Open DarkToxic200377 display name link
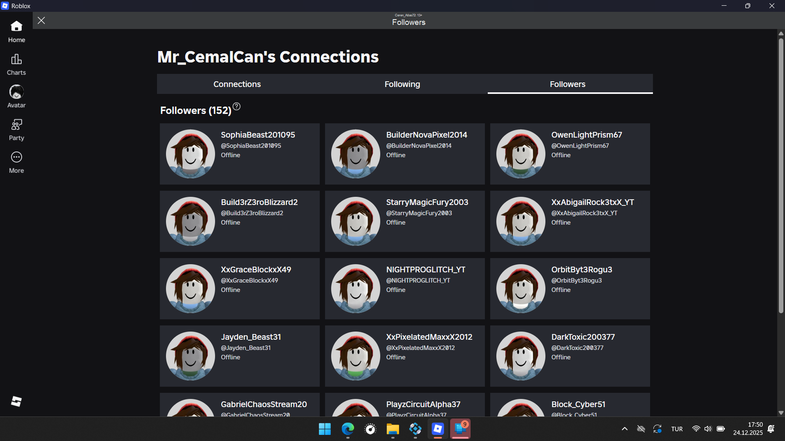Image resolution: width=785 pixels, height=441 pixels. (583, 337)
